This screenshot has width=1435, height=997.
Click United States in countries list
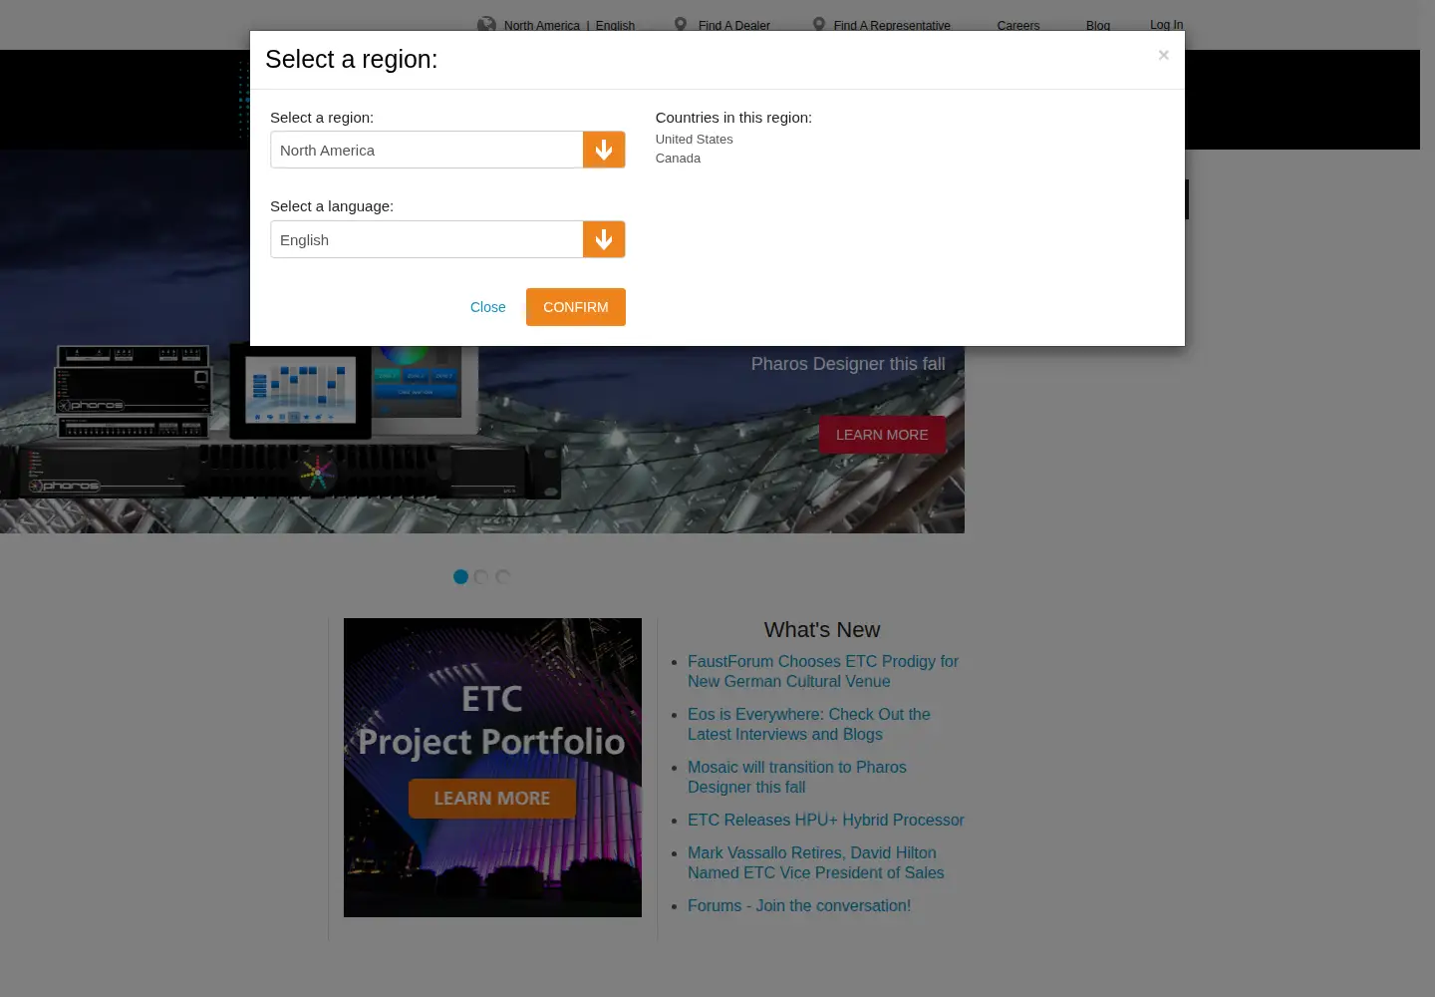coord(694,140)
